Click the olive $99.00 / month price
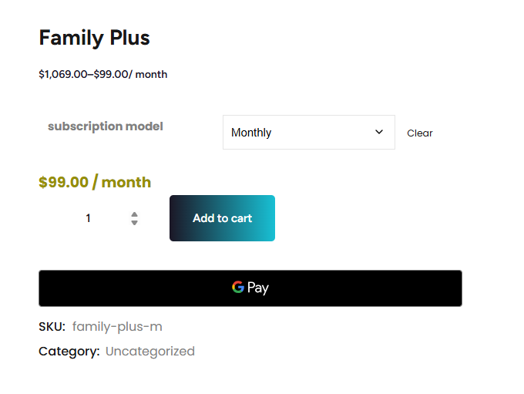Viewport: 524px width, 394px height. (95, 183)
